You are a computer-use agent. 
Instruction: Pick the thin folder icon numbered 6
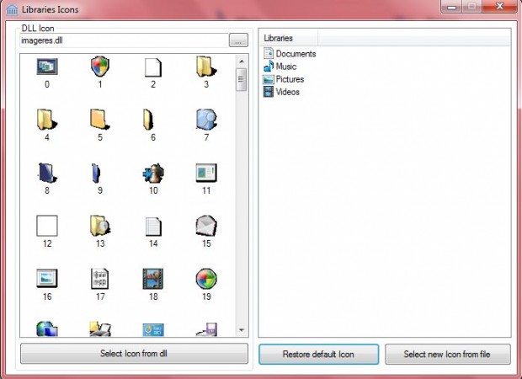click(149, 120)
